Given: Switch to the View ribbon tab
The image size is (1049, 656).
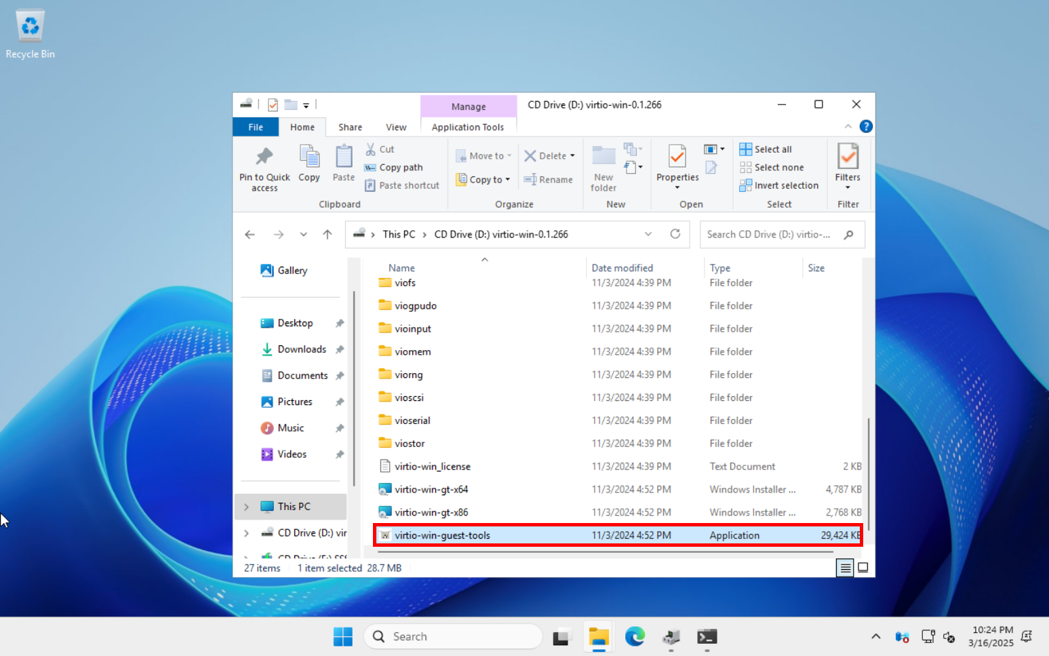Looking at the screenshot, I should 396,127.
